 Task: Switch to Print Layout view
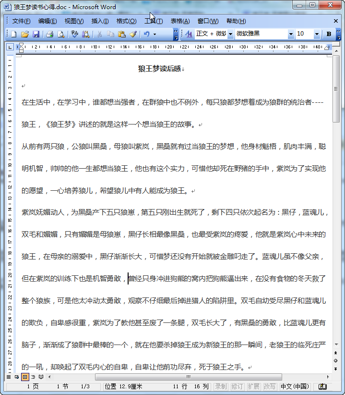point(25,377)
